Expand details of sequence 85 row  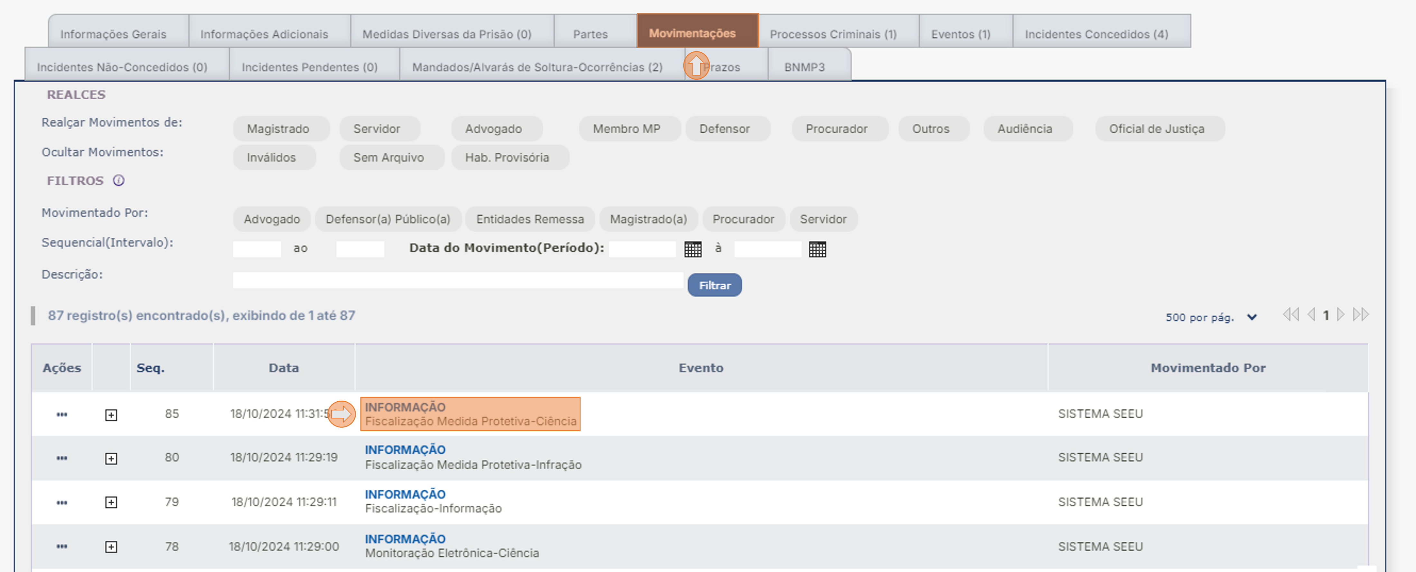(111, 415)
